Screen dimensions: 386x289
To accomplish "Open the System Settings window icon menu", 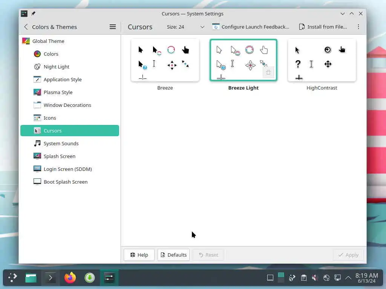I will [x=24, y=14].
